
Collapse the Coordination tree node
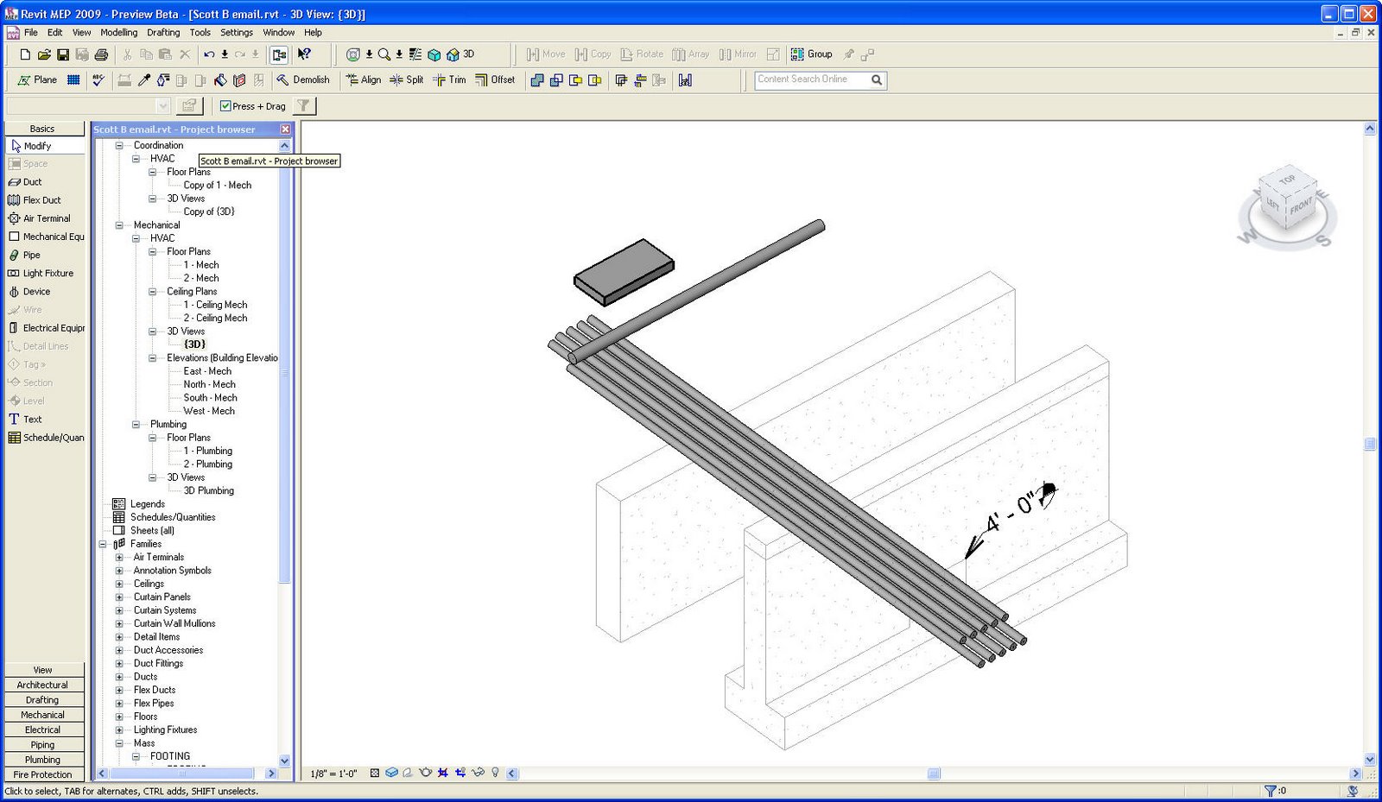[119, 146]
